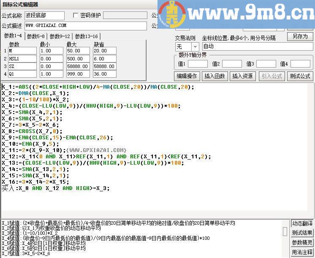Screen dimensions: 315x258
Task: Click the X_1 formula line
Action: (x=98, y=87)
